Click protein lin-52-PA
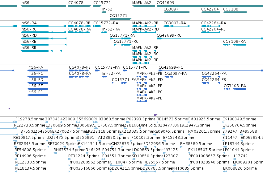 [x=111, y=74]
